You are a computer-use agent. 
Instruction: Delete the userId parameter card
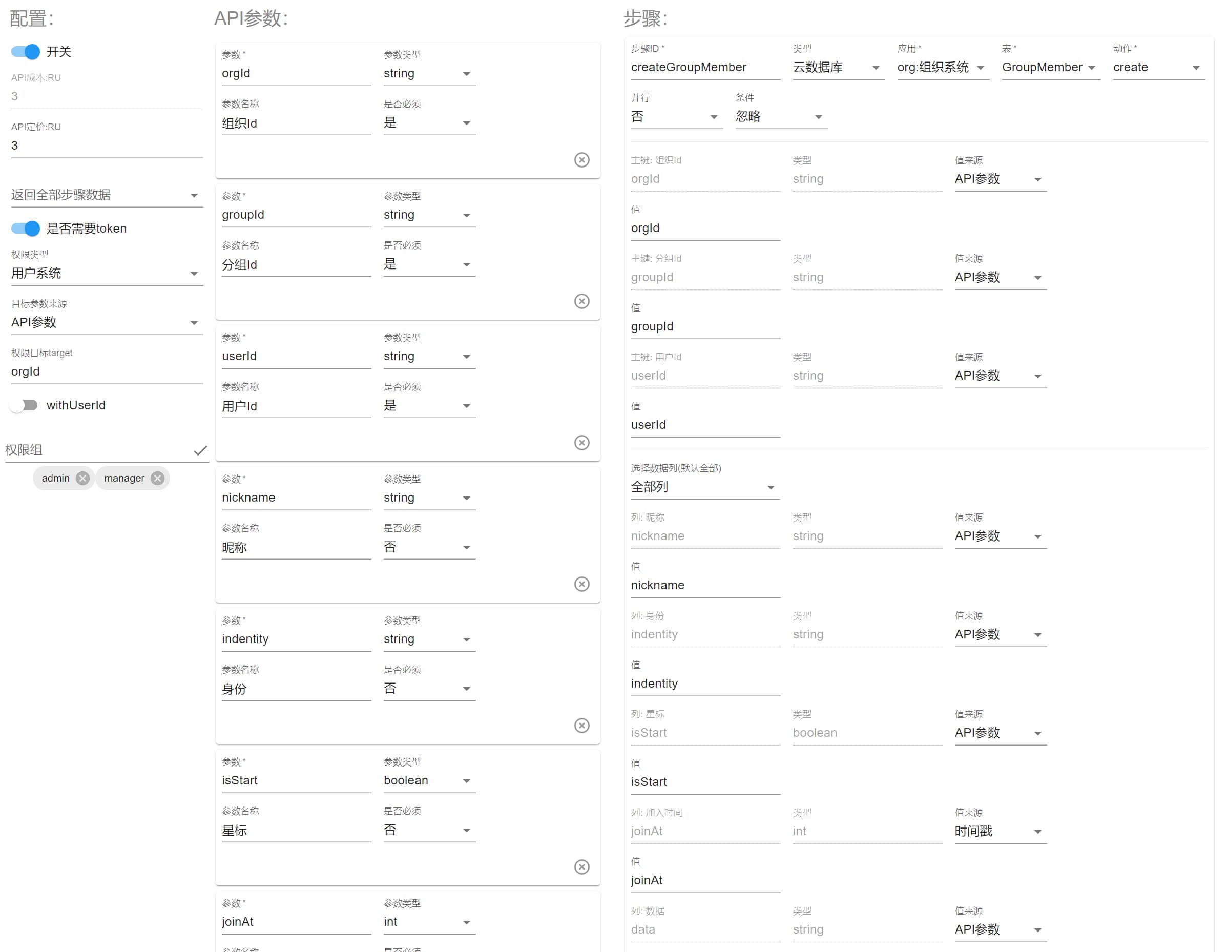(x=581, y=443)
